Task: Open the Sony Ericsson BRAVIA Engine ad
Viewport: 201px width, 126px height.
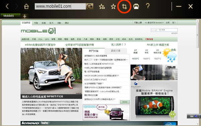Action: [x=154, y=100]
